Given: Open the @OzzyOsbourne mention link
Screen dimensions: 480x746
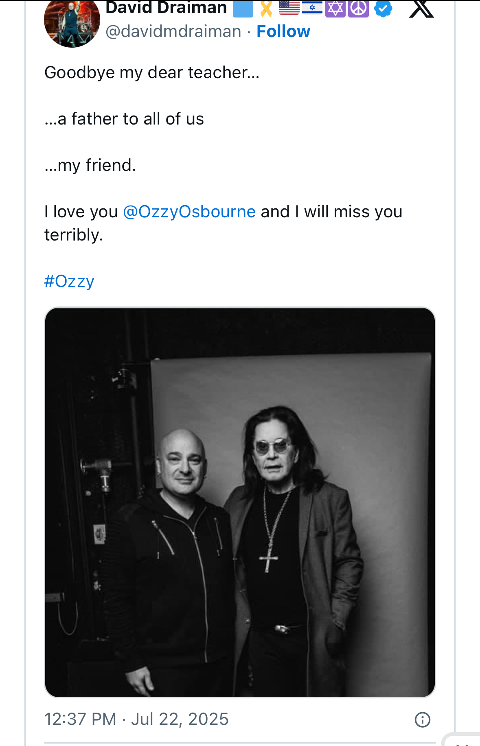Looking at the screenshot, I should click(x=189, y=212).
